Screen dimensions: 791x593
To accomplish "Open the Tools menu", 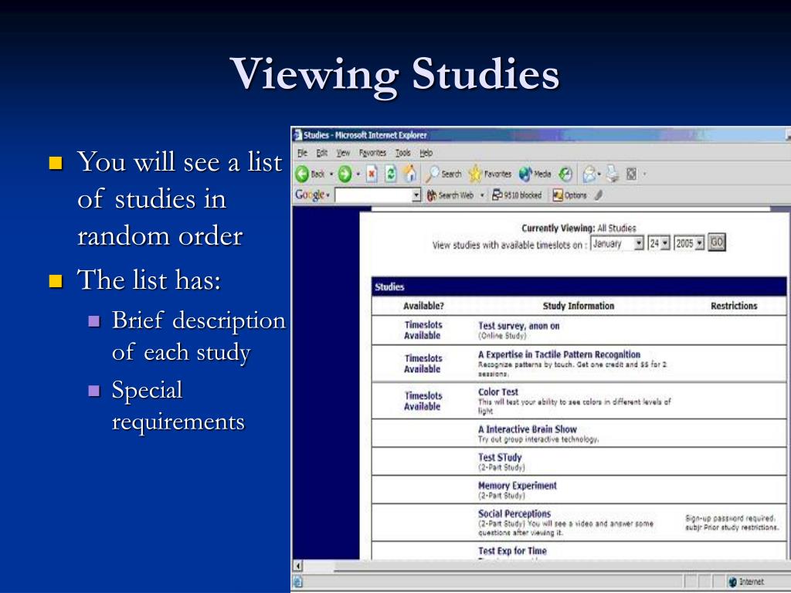I will (x=402, y=153).
